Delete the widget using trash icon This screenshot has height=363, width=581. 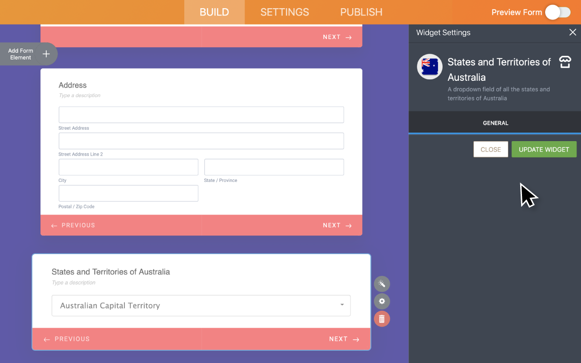click(x=382, y=319)
